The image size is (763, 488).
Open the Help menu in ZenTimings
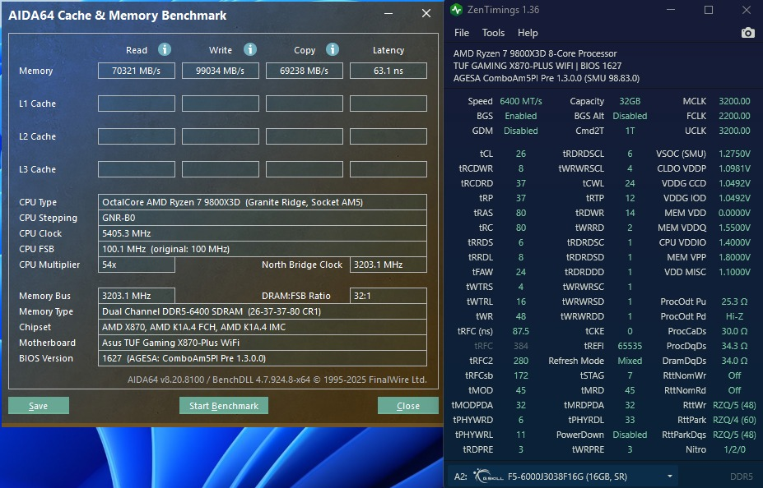[x=528, y=33]
